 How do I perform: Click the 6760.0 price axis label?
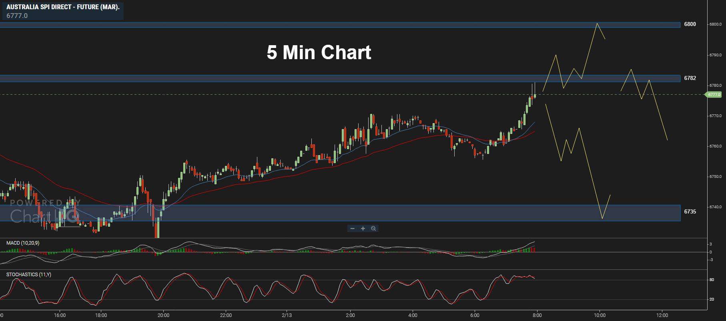(716, 146)
